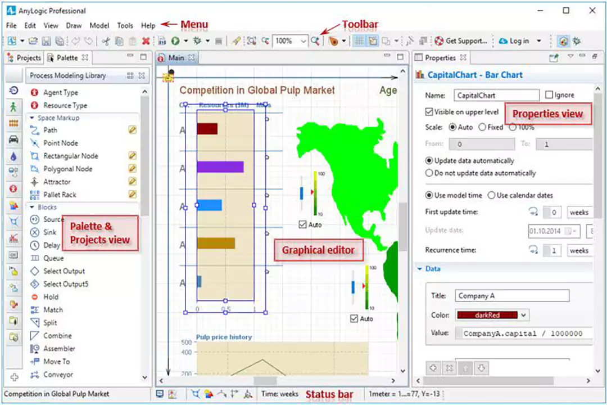Click the Debug model toolbar icon
Image resolution: width=607 pixels, height=405 pixels.
pos(197,40)
